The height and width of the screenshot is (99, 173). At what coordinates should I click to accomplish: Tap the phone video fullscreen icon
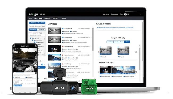click(36, 73)
